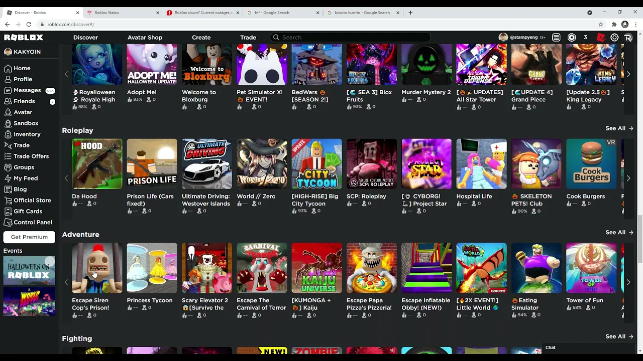
Task: Open the Hospital Life game title
Action: point(474,197)
